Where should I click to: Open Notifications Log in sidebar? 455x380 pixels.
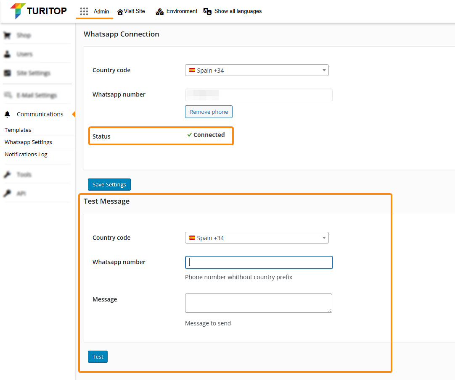[26, 155]
